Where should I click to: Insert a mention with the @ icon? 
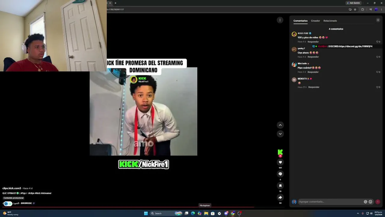click(366, 202)
